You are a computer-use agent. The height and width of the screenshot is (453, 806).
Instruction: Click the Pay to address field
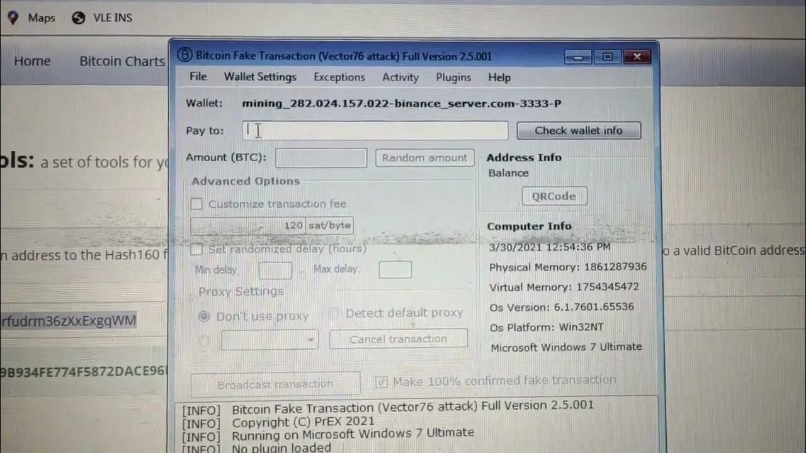click(x=375, y=130)
